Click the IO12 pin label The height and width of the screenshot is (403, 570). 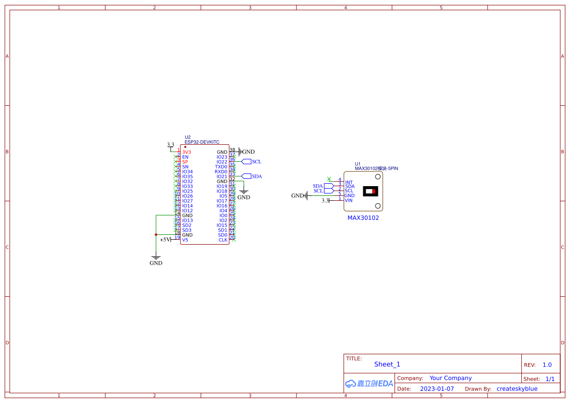point(188,211)
